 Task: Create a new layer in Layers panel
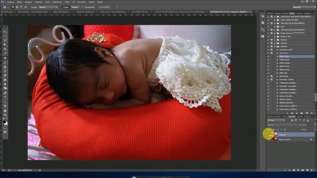307,170
